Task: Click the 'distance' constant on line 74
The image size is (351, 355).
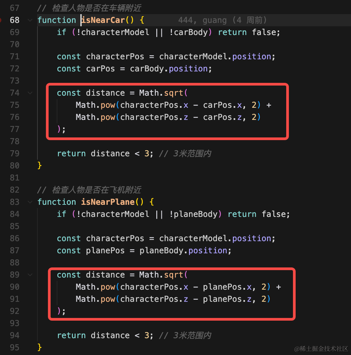Action: click(x=105, y=93)
